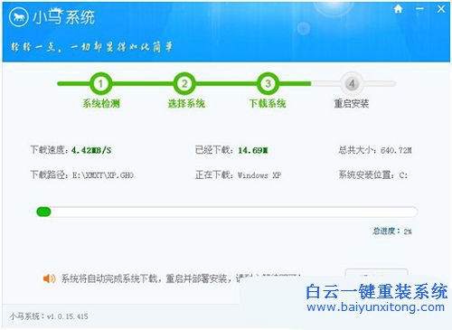Click the horse logo icon
This screenshot has width=452, height=330.
(19, 17)
